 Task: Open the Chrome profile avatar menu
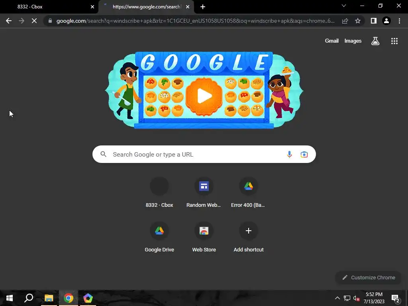pos(386,21)
